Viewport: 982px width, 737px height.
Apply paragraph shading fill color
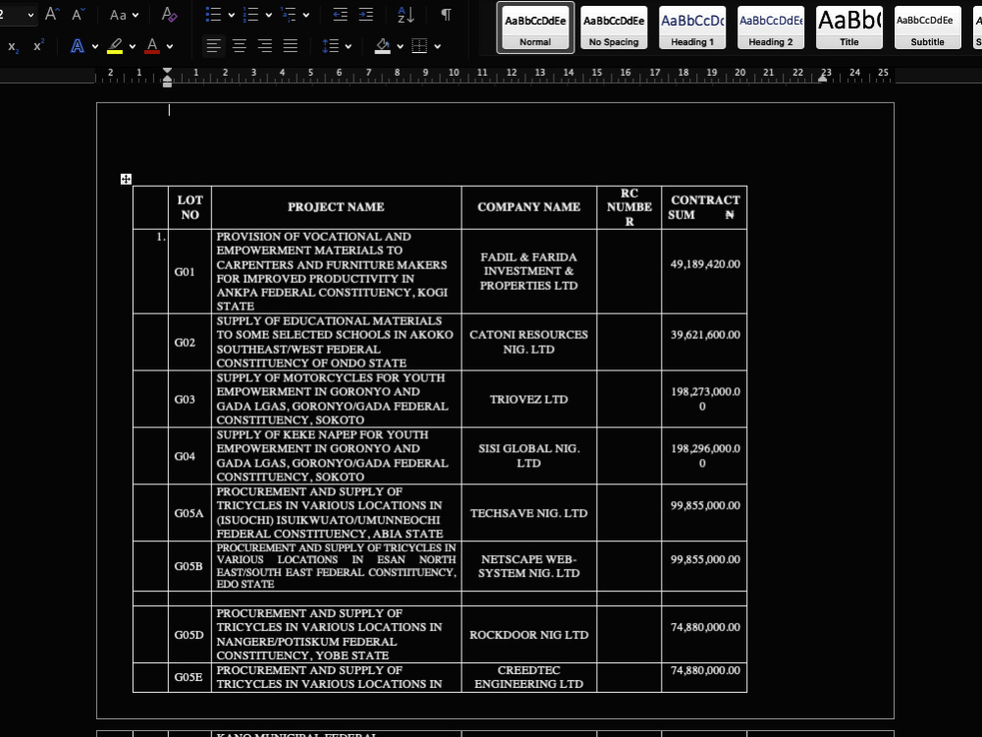(x=383, y=46)
